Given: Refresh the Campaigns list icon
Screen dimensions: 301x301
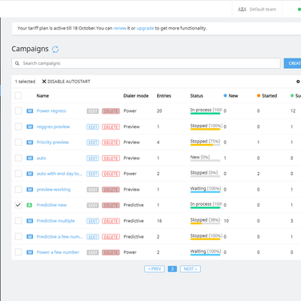Looking at the screenshot, I should (55, 50).
